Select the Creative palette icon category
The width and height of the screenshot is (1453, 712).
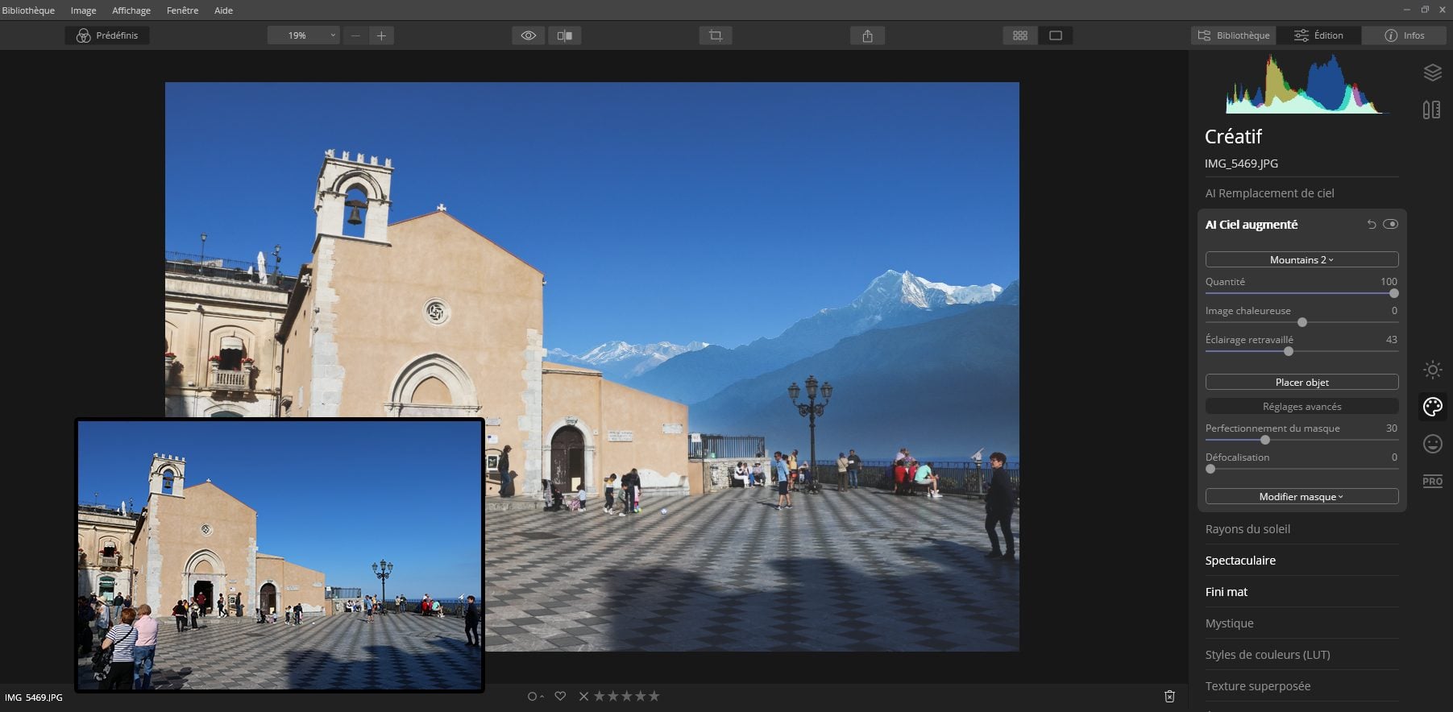pos(1432,407)
